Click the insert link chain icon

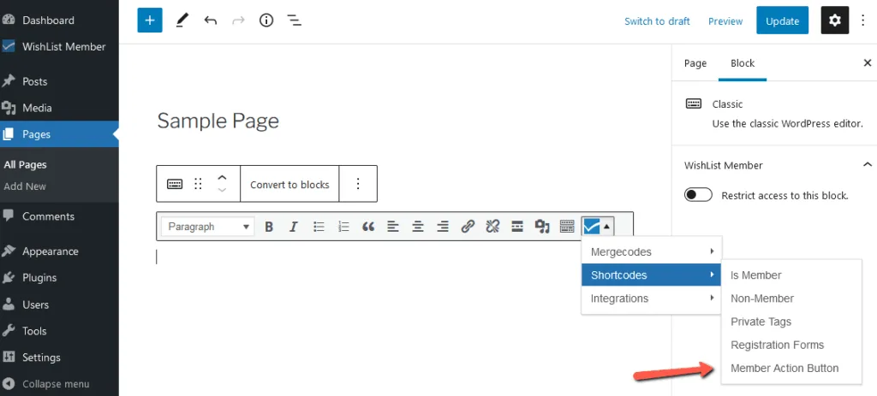coord(468,227)
